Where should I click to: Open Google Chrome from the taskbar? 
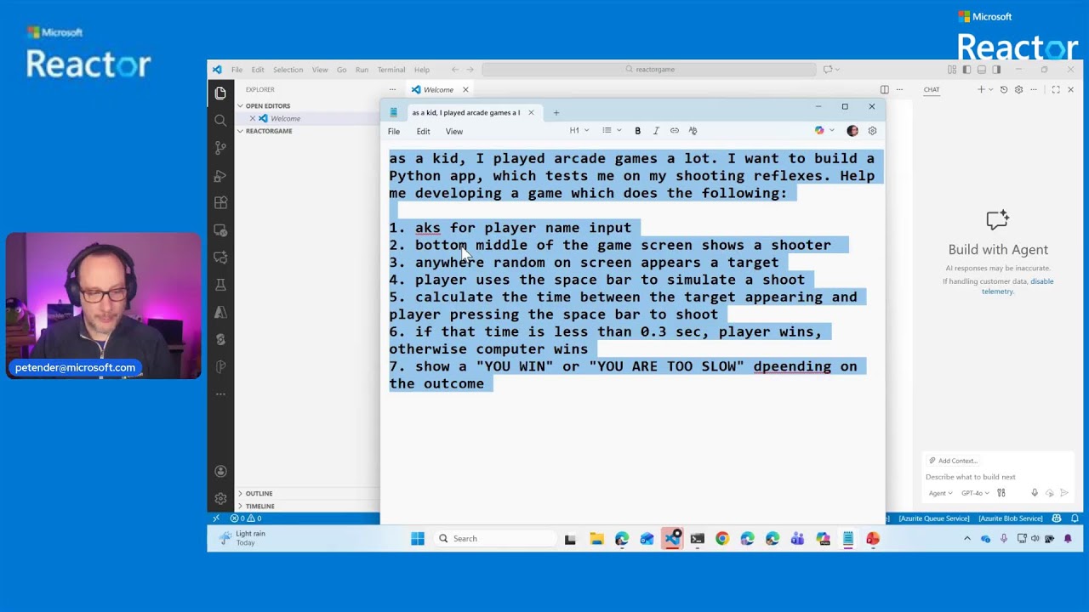coord(722,538)
